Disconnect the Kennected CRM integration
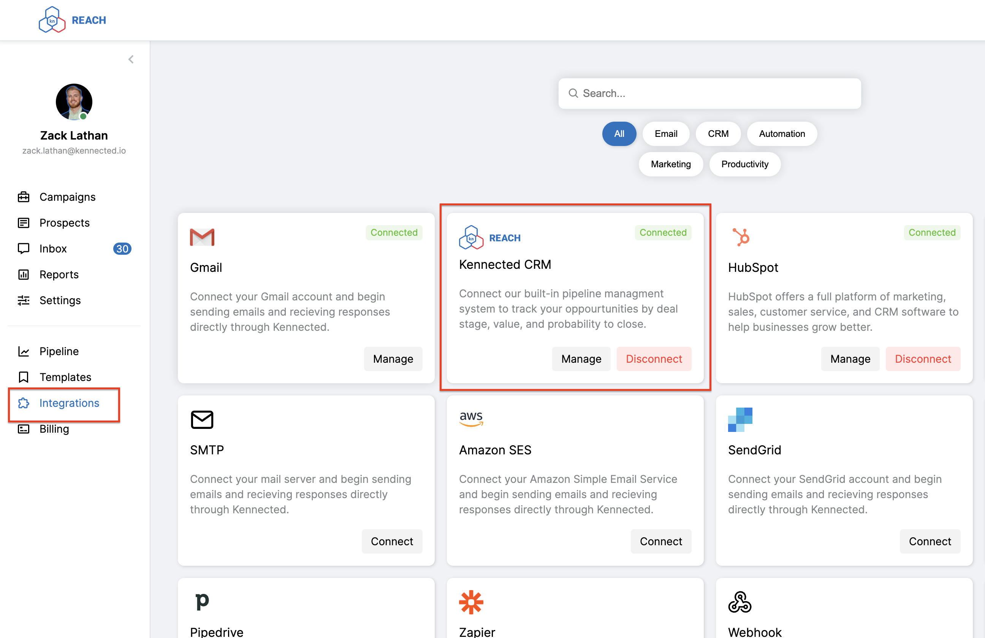The height and width of the screenshot is (638, 985). click(654, 359)
